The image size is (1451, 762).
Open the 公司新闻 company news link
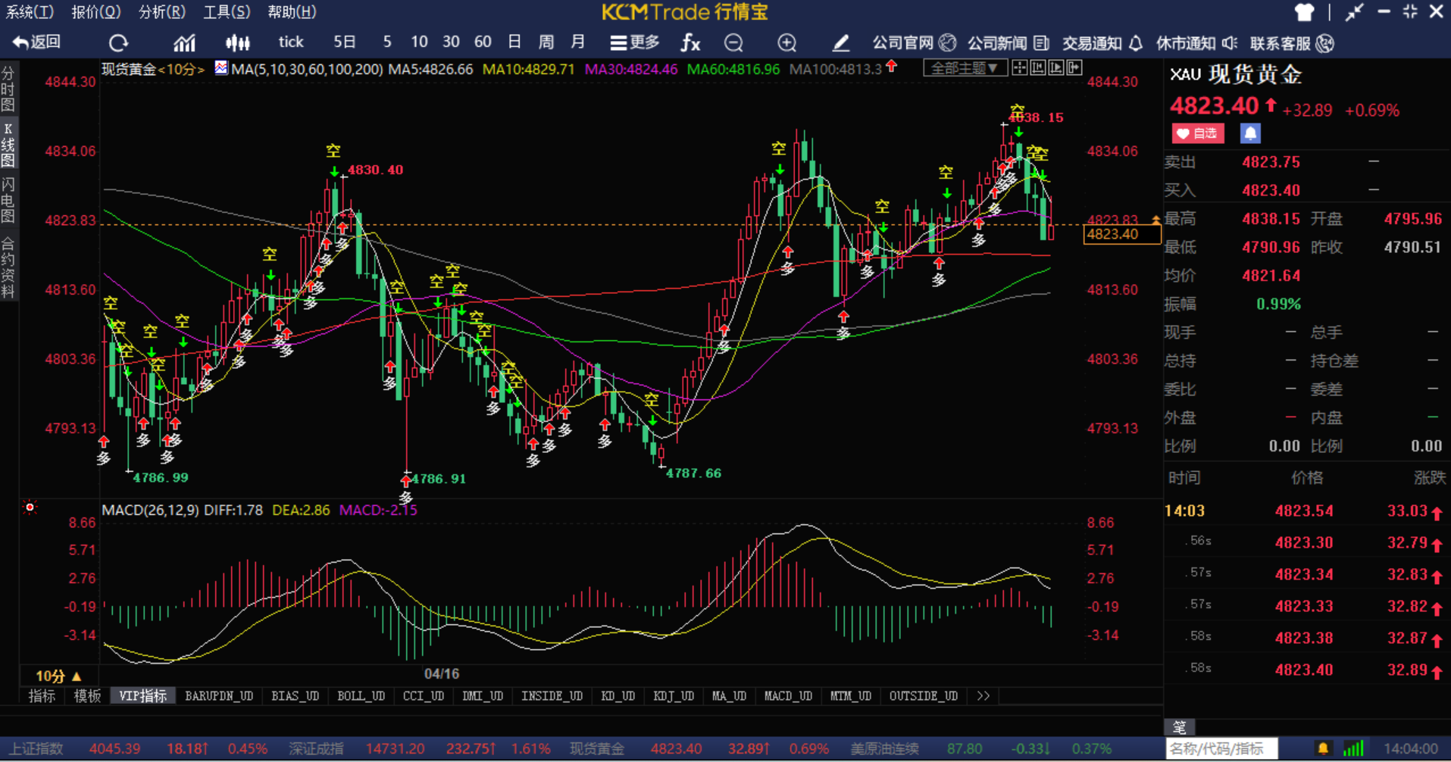[x=1009, y=43]
